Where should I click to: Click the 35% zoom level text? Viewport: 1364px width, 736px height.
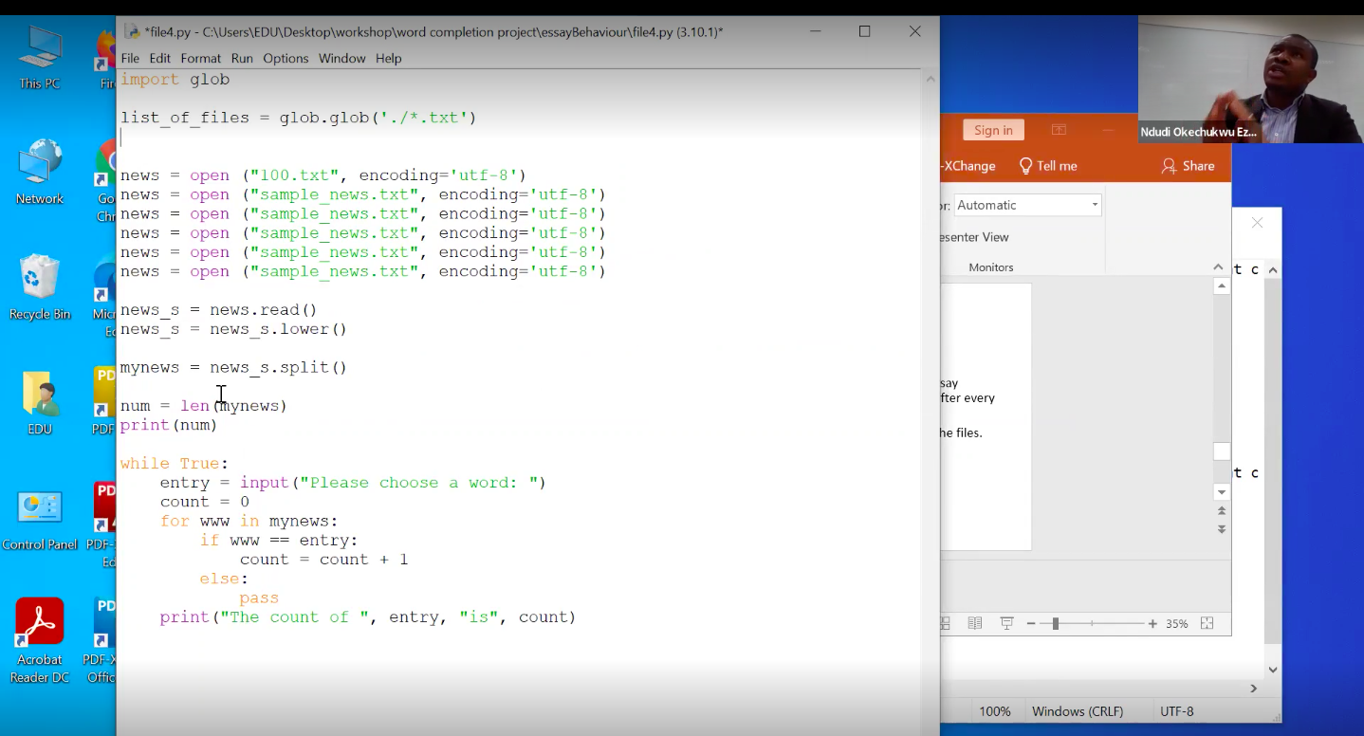click(x=1177, y=623)
